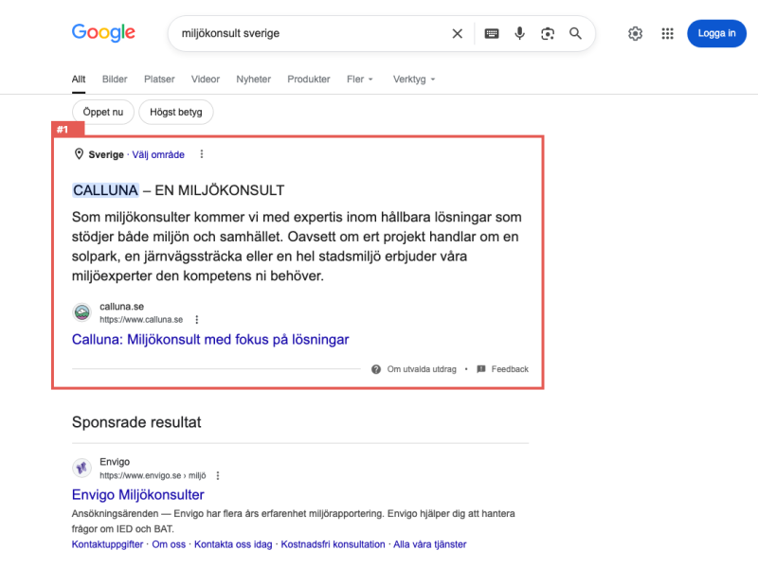The width and height of the screenshot is (758, 568).
Task: Open the Kontakta oss idag sitelink
Action: tap(233, 544)
